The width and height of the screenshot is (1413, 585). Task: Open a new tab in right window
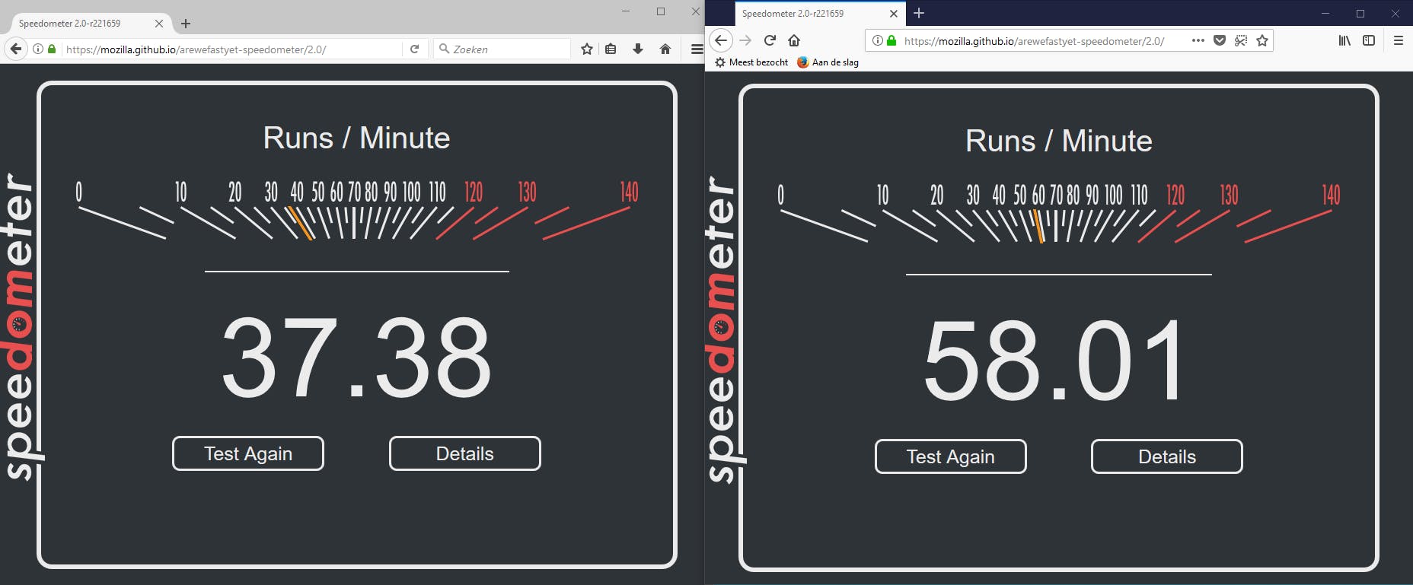pyautogui.click(x=919, y=13)
